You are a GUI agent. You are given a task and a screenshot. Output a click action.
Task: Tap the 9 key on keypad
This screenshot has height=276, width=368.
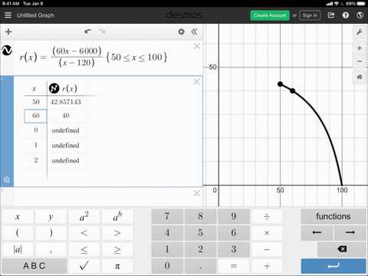click(x=234, y=217)
